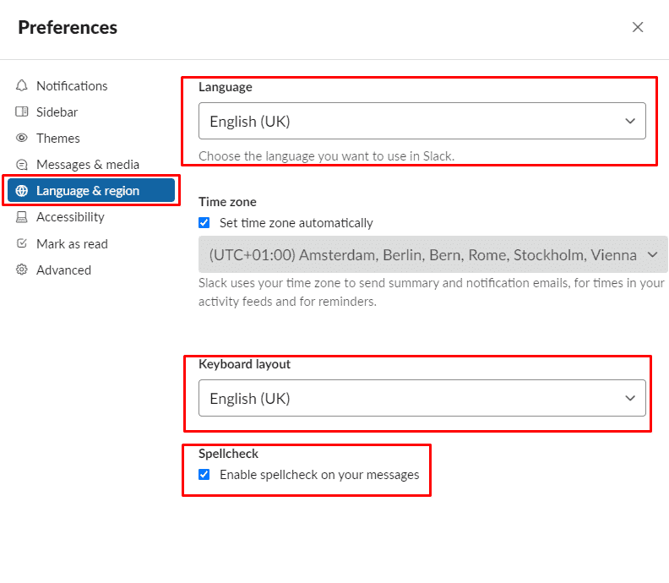Click the Mark as read check icon
The width and height of the screenshot is (669, 583).
(22, 243)
